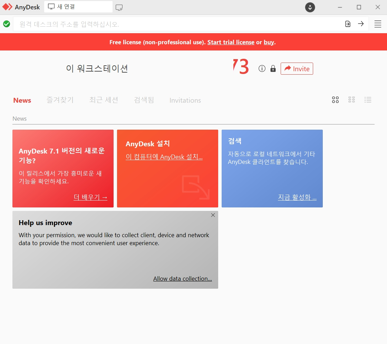Viewport: 387px width, 344px height.
Task: Open the Invitations tab
Action: (x=185, y=100)
